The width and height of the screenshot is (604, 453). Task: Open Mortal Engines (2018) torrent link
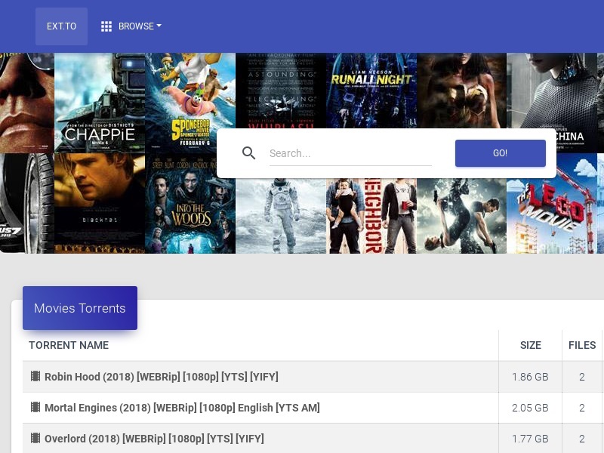point(182,408)
